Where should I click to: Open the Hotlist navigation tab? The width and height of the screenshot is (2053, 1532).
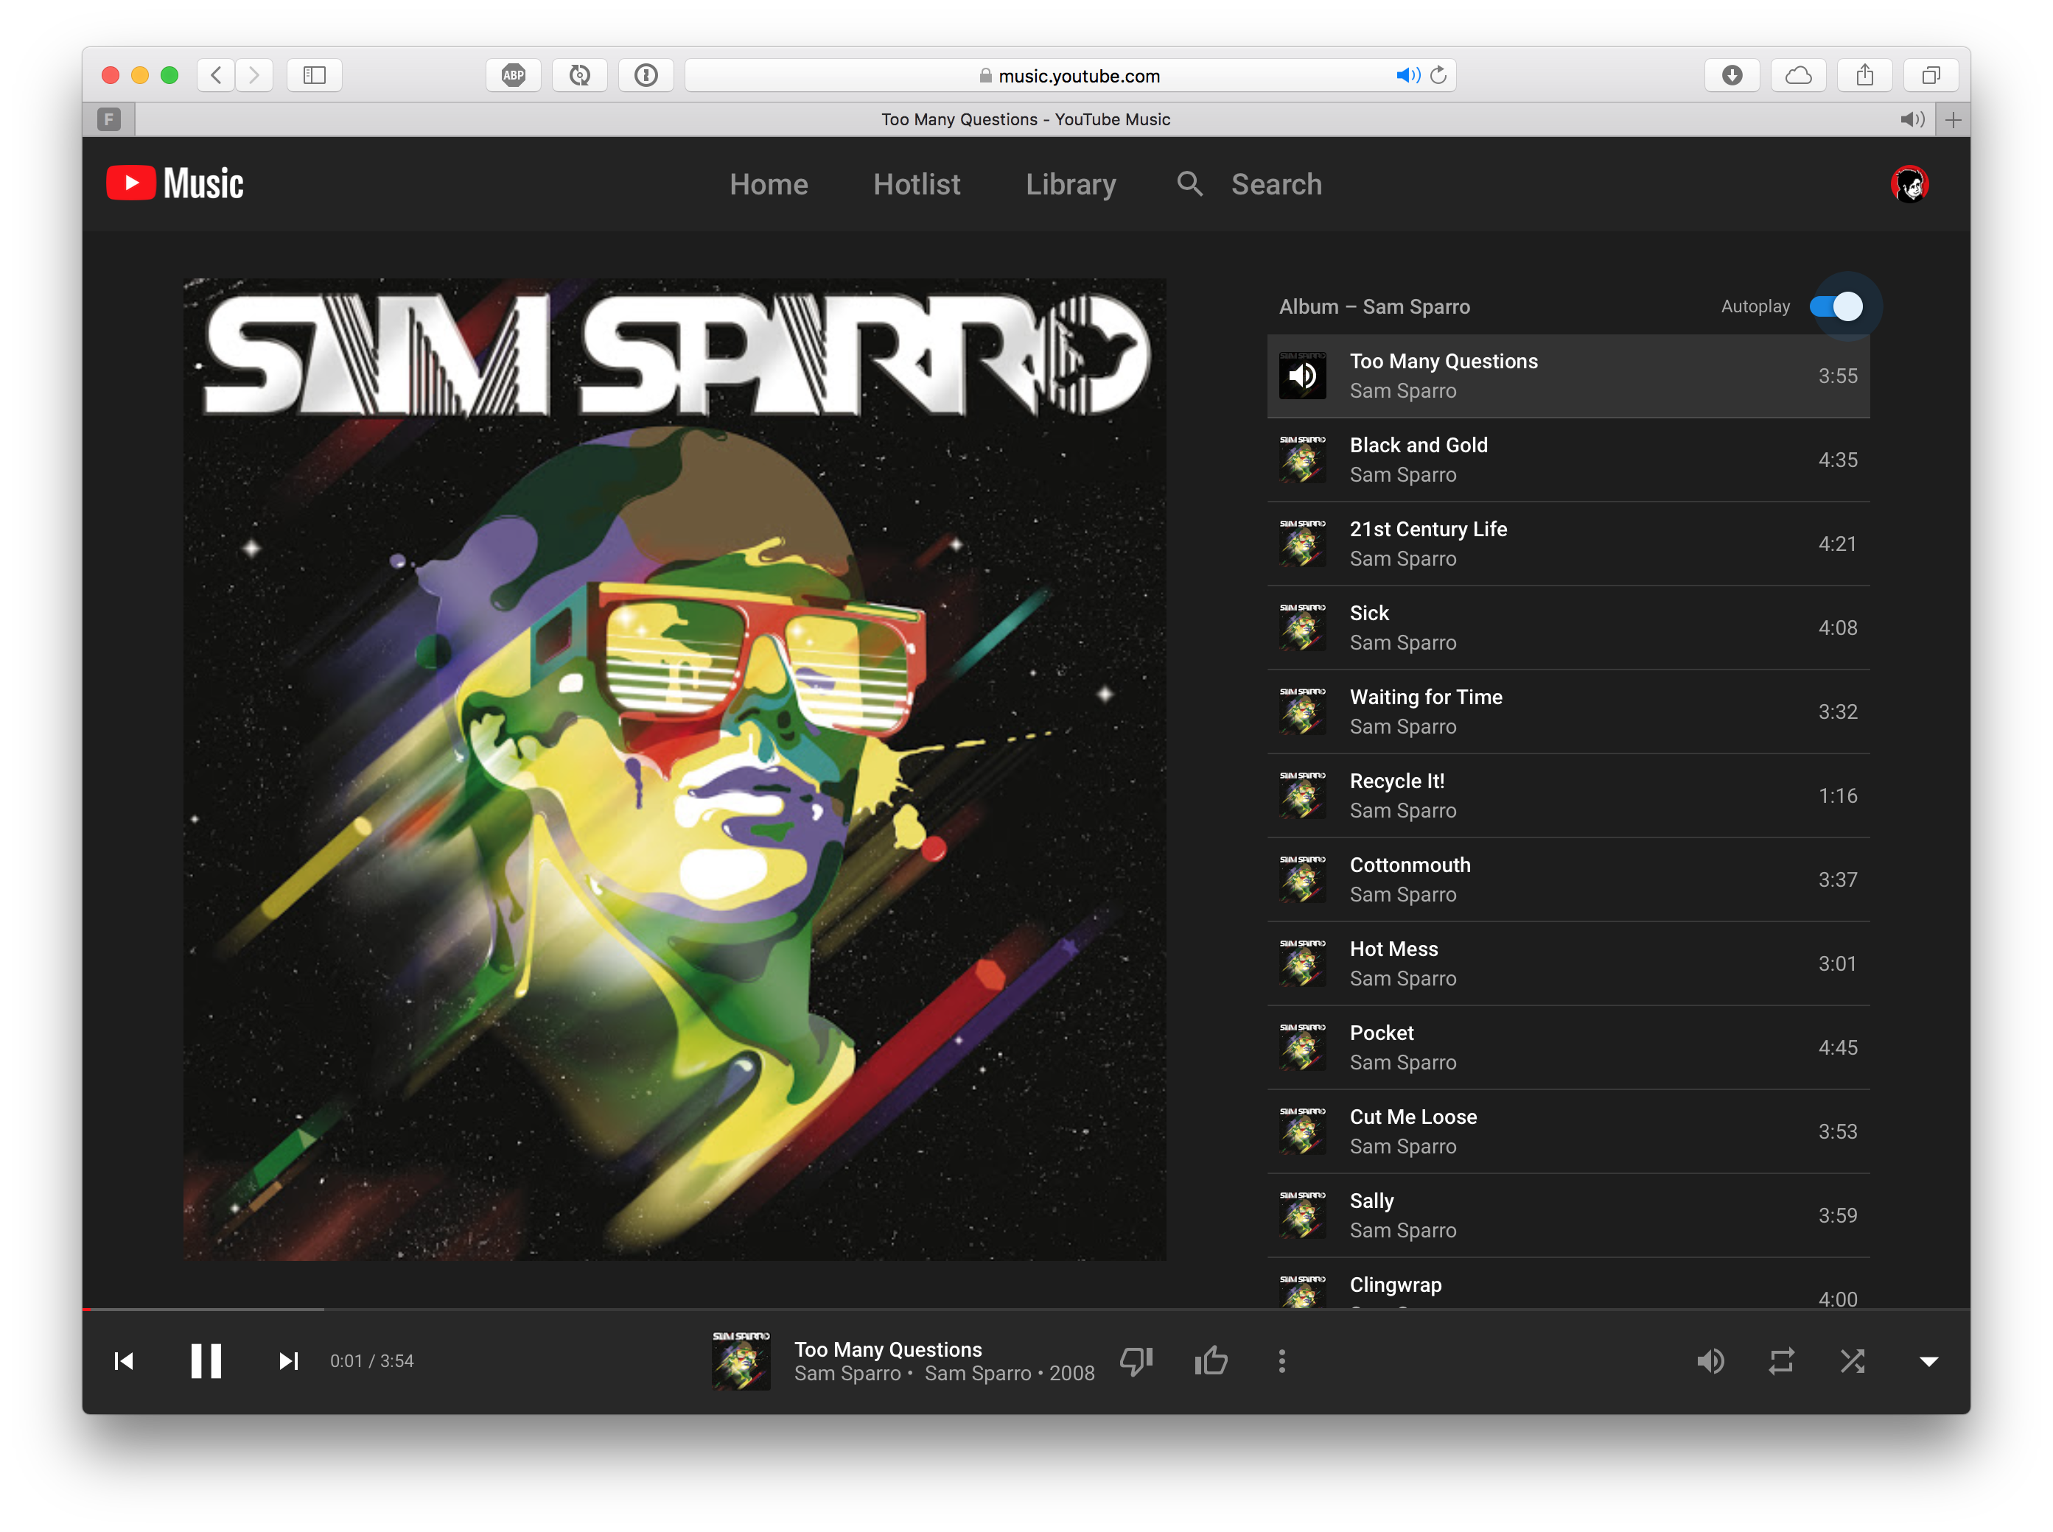pos(916,182)
